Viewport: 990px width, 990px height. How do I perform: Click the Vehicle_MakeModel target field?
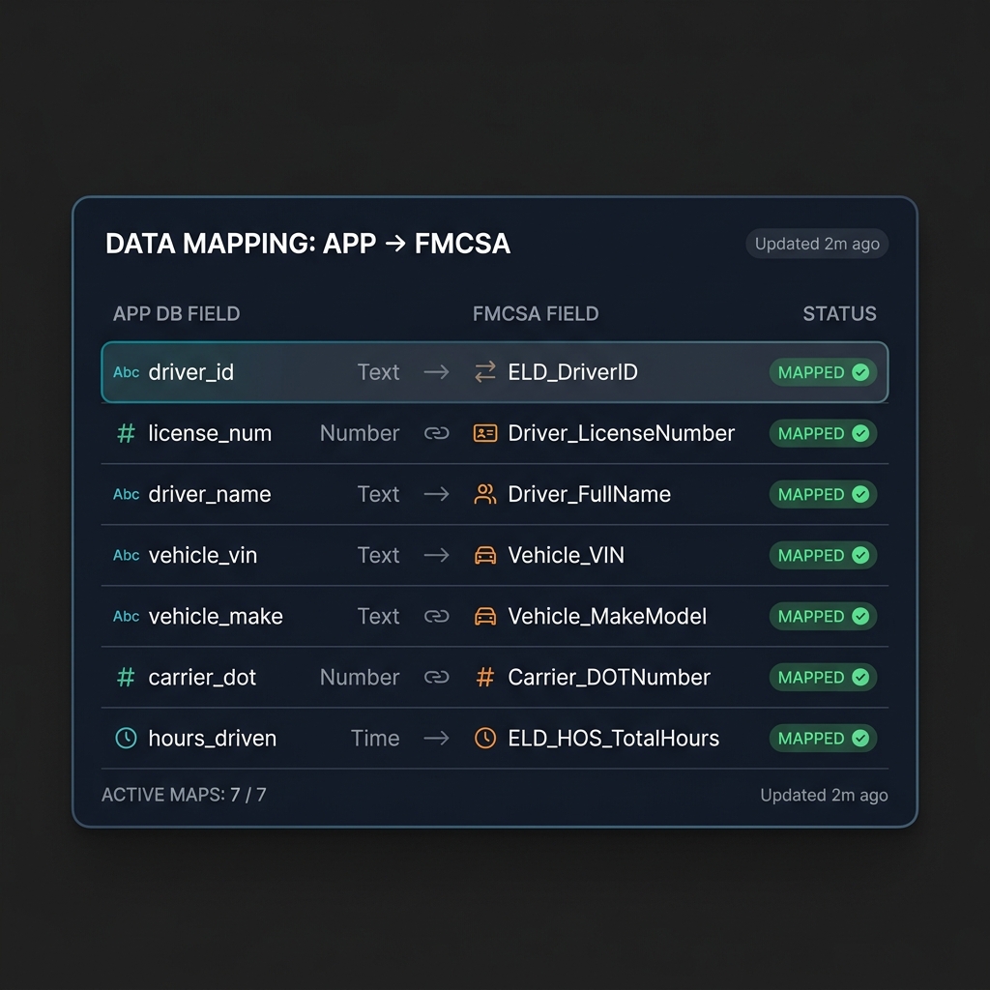click(x=607, y=616)
